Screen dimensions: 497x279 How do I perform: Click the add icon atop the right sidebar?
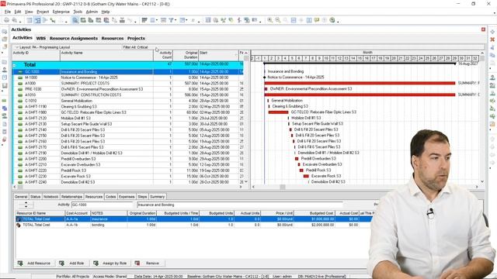[492, 32]
